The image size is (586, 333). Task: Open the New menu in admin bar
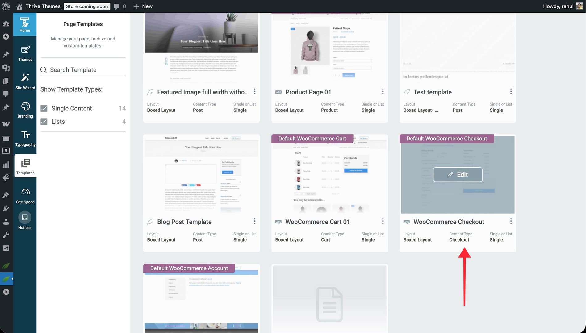pos(143,6)
